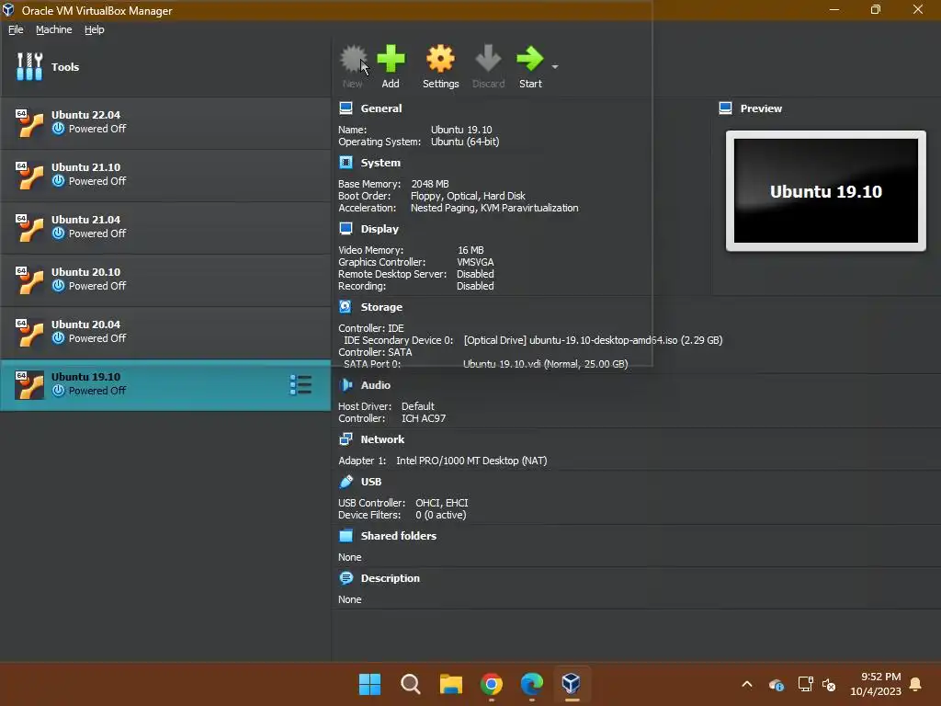Click the ICH AC97 audio controller value
This screenshot has height=706, width=941.
[x=424, y=418]
